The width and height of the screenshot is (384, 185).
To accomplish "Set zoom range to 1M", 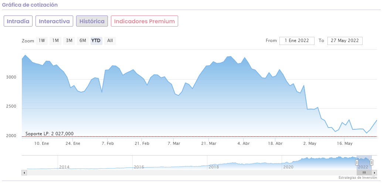I will (55, 41).
